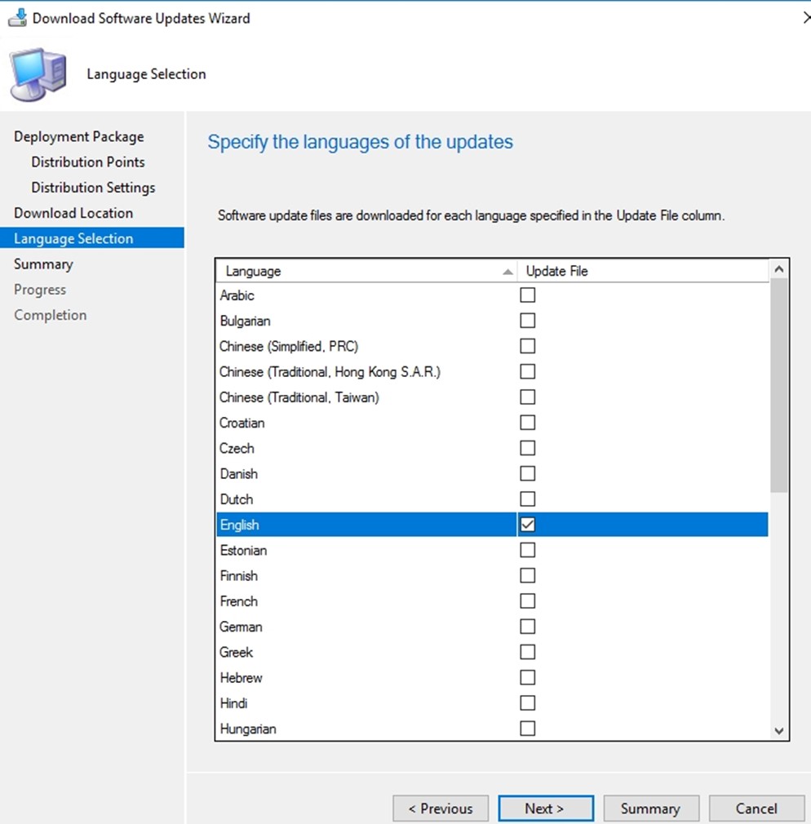The image size is (811, 824).
Task: Enable the Dutch checkbox
Action: (527, 498)
